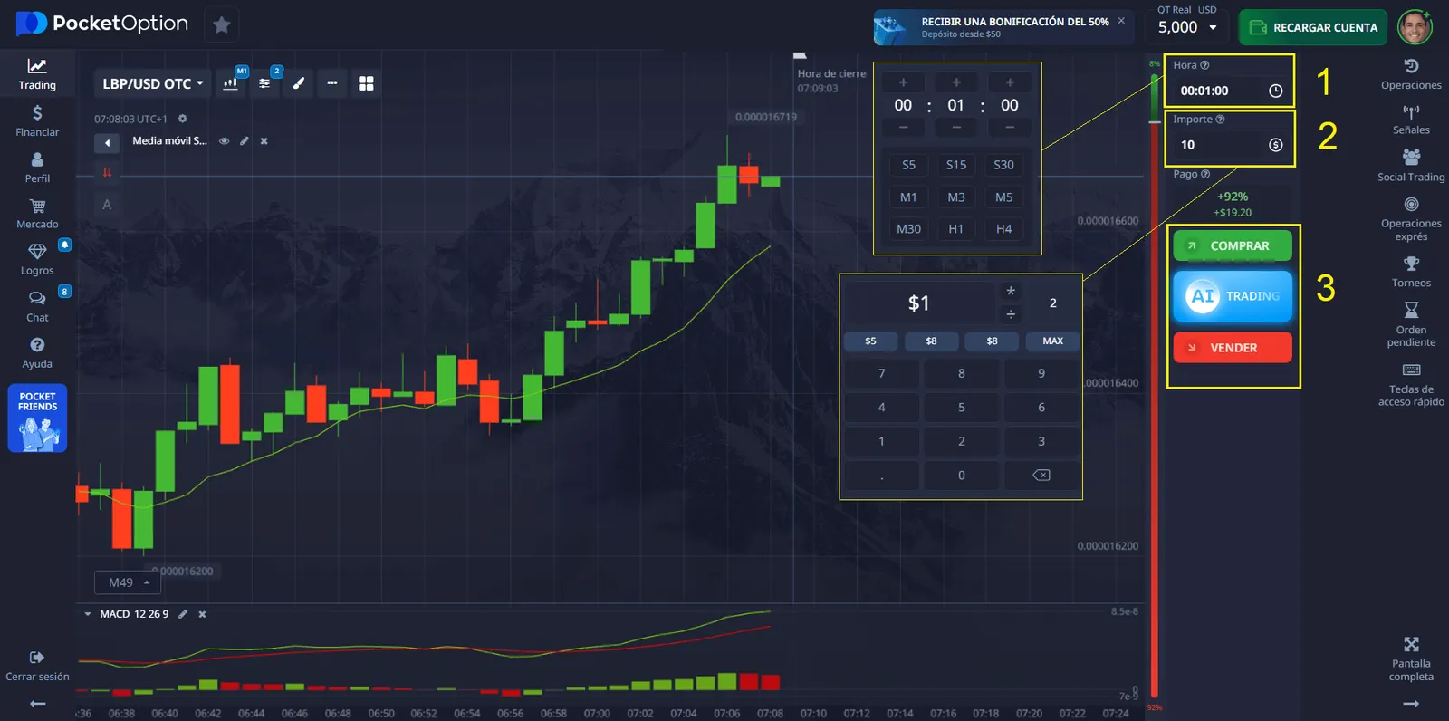Viewport: 1449px width, 721px height.
Task: Select the drawing brush tool
Action: tap(298, 83)
